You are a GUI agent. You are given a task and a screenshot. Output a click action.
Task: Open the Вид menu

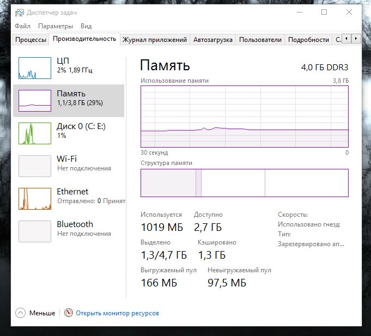(x=86, y=26)
